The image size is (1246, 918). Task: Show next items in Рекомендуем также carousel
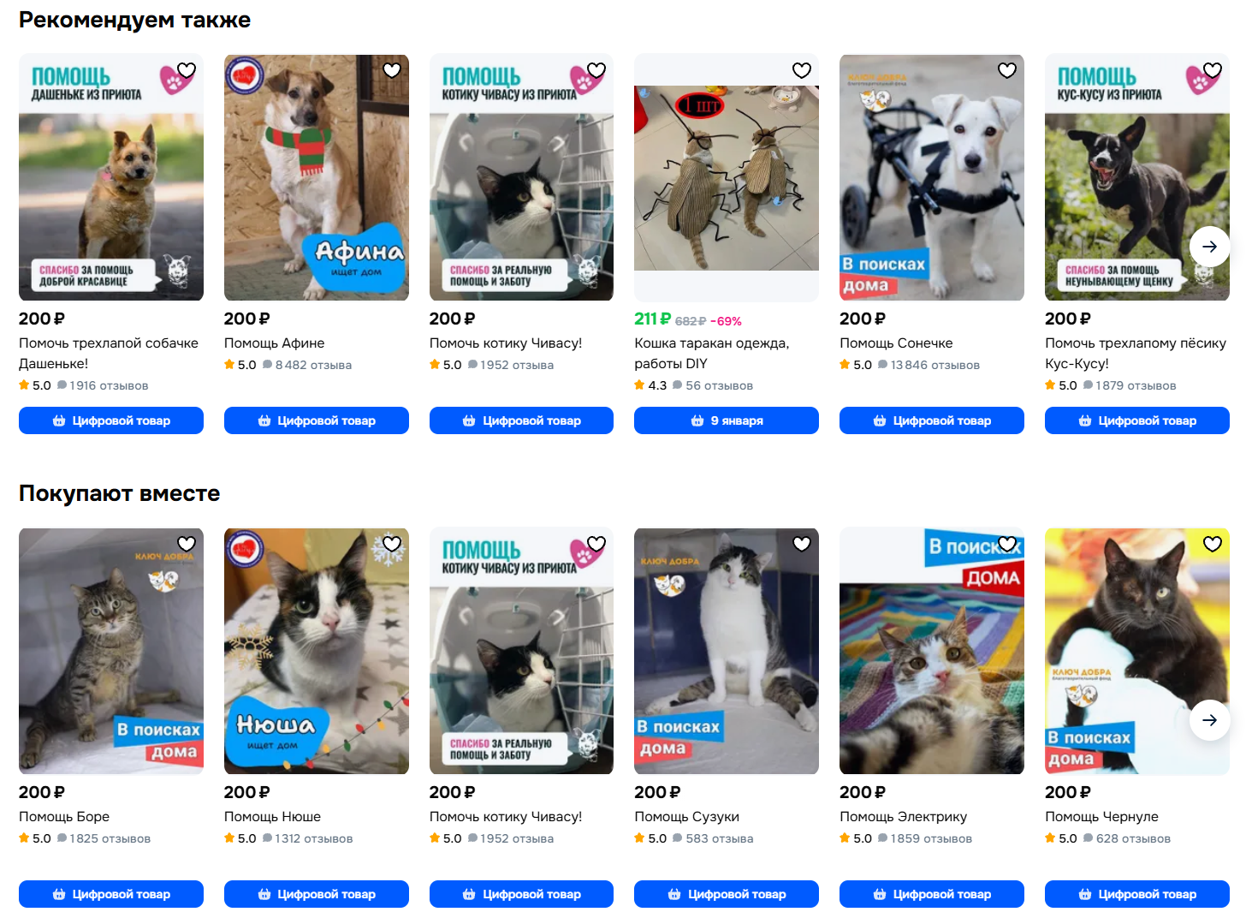click(1209, 247)
